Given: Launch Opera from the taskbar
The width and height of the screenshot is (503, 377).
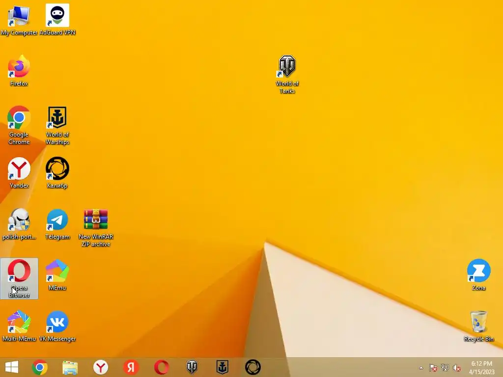Looking at the screenshot, I should click(161, 367).
